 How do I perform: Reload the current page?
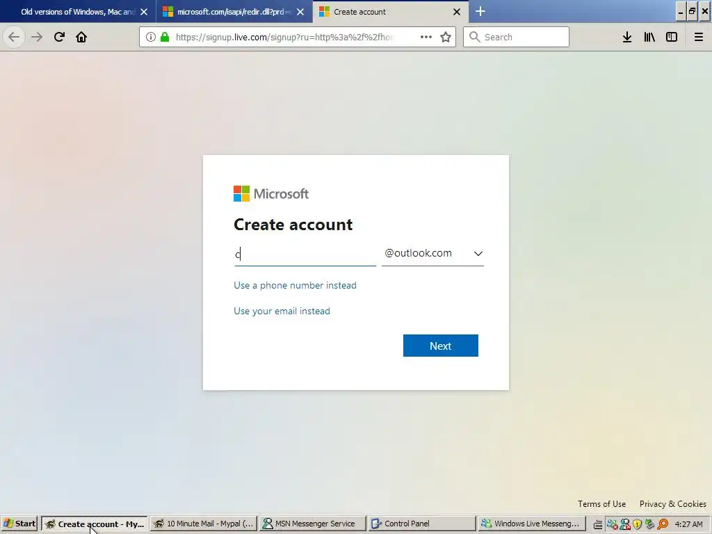[59, 37]
